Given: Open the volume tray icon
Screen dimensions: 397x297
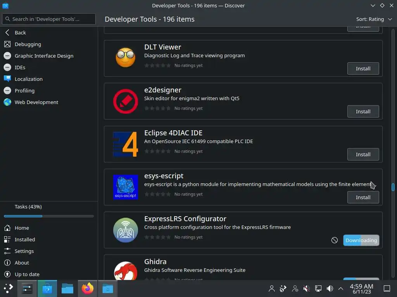Looking at the screenshot, I should point(330,288).
